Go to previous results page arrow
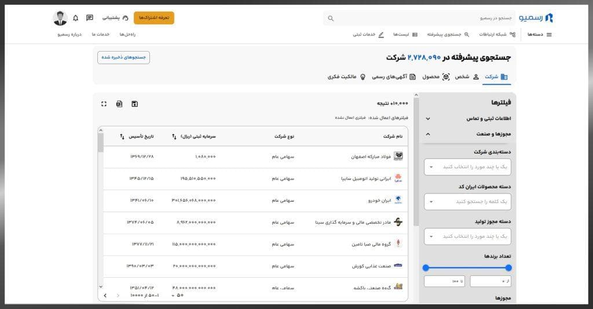Screen dimensions: 593x309 (x=118, y=295)
